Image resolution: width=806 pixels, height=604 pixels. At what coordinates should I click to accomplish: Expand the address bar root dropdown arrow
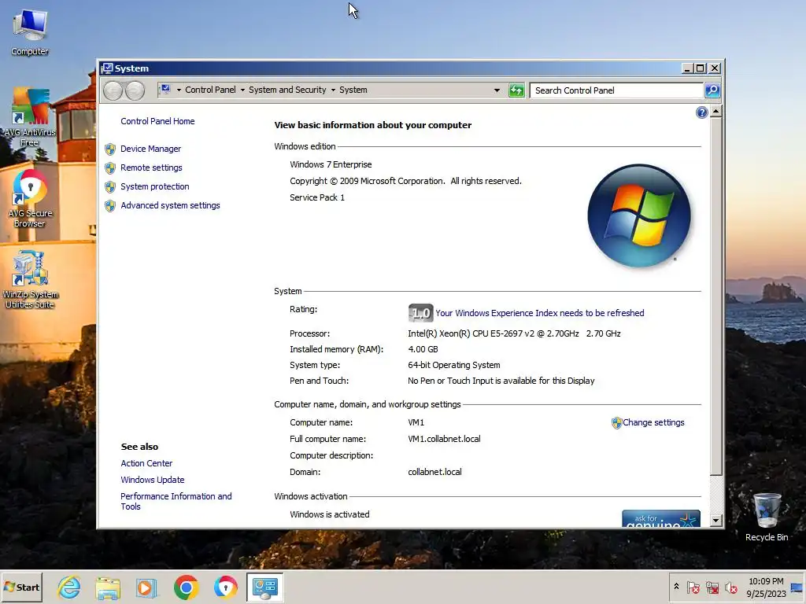(179, 90)
